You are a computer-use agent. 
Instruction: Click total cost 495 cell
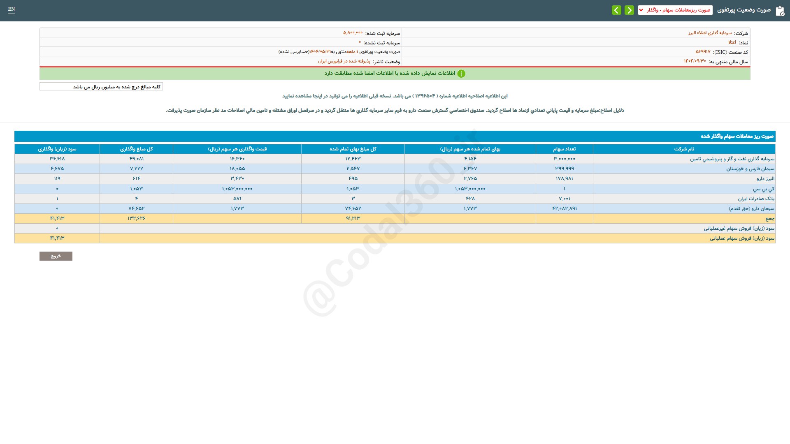click(353, 178)
